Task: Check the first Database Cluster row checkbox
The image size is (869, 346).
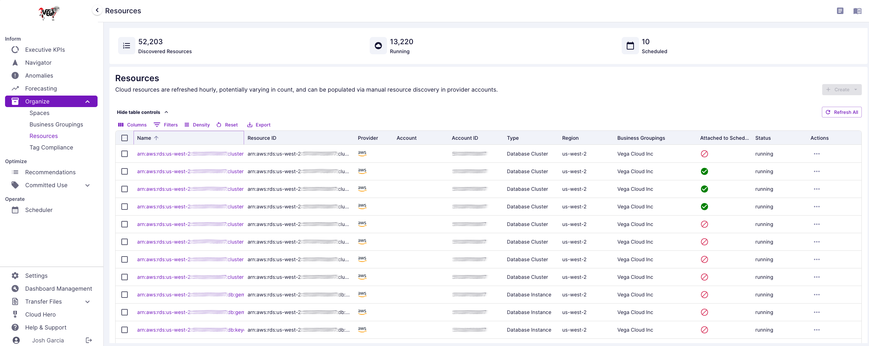Action: click(125, 154)
